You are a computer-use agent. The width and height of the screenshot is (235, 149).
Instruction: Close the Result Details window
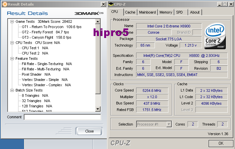coord(103,4)
